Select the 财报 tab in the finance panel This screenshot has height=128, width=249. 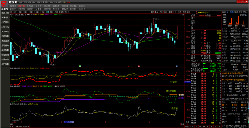241,12
